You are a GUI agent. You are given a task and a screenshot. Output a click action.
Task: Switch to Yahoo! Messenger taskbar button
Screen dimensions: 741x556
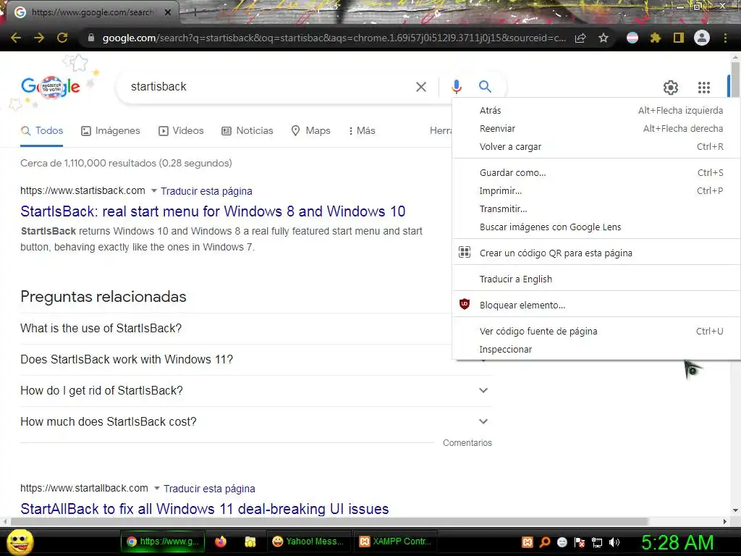[x=308, y=542]
